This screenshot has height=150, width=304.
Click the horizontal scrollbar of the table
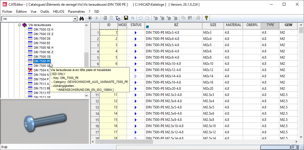coord(170,142)
